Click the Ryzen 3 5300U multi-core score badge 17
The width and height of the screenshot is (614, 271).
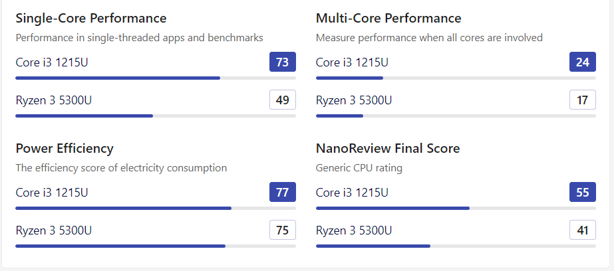tap(583, 100)
